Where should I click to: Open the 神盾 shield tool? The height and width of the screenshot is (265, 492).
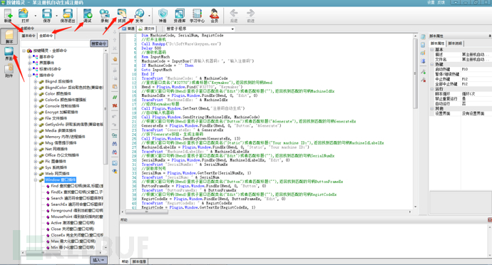pos(163,16)
